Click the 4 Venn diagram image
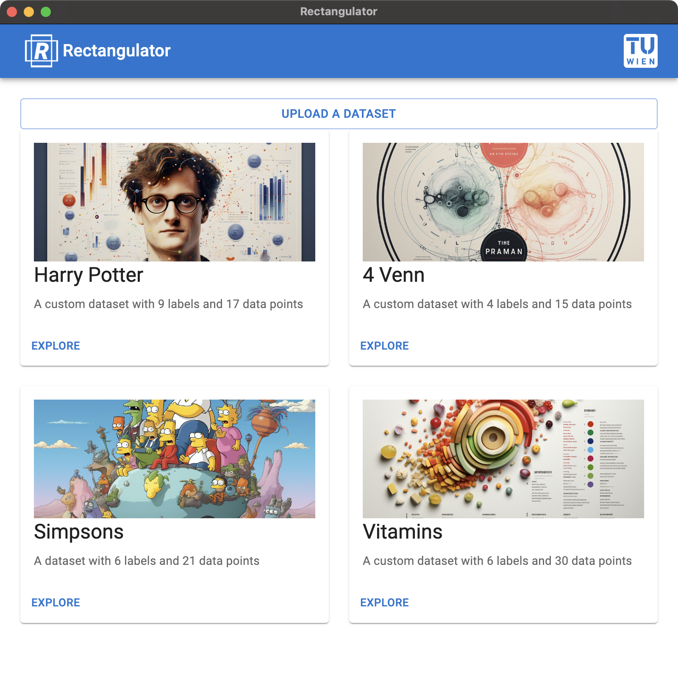The image size is (678, 678). 503,202
